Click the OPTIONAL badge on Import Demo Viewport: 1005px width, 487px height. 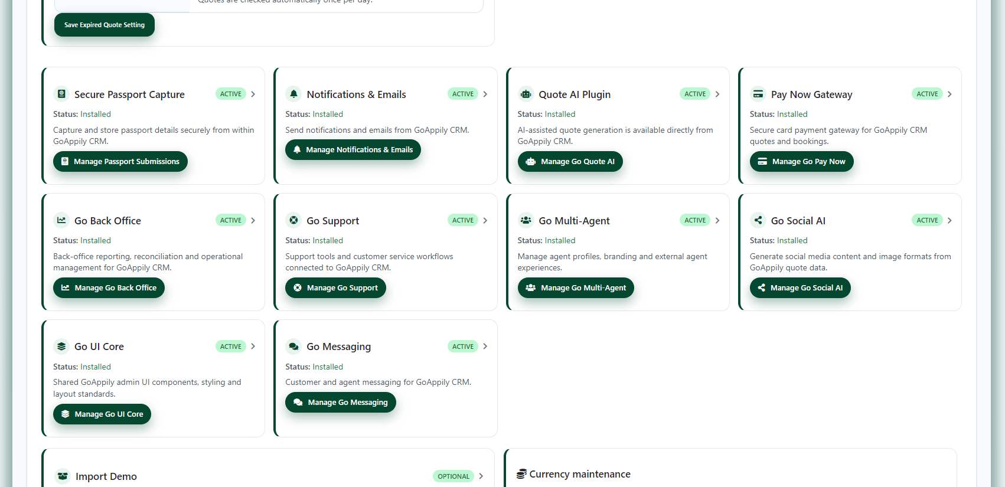tap(453, 476)
